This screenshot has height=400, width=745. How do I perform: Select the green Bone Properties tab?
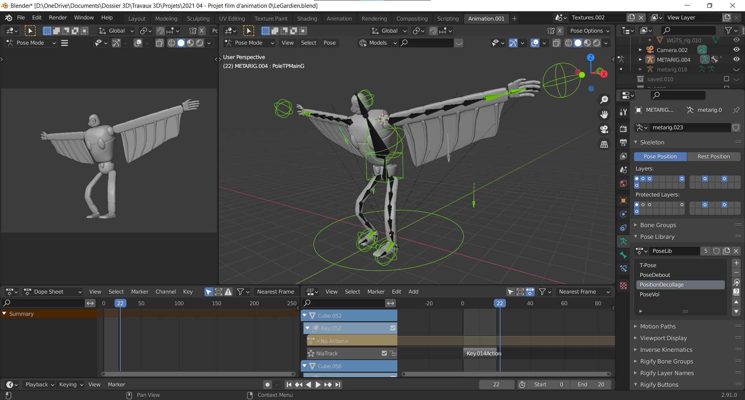[x=624, y=255]
